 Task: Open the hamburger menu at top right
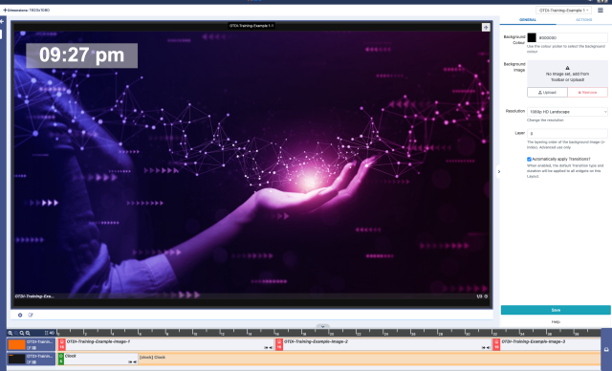[601, 11]
